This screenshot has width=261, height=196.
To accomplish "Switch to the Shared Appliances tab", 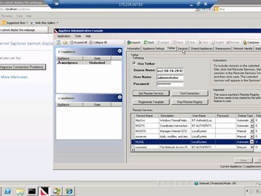I will [x=201, y=49].
